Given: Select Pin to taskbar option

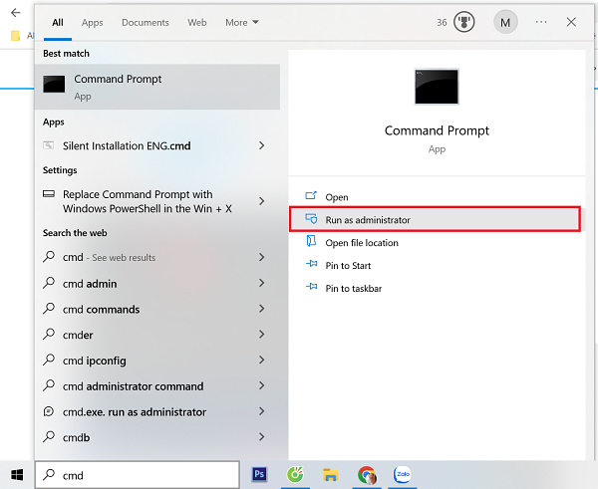Looking at the screenshot, I should (353, 289).
